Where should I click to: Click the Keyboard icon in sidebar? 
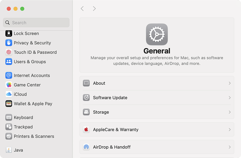(9, 117)
